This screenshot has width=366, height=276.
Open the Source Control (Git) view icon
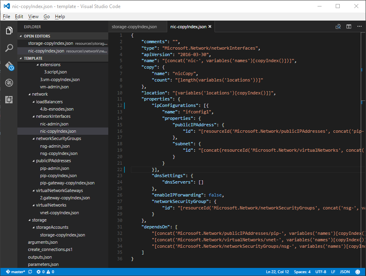coord(9,66)
